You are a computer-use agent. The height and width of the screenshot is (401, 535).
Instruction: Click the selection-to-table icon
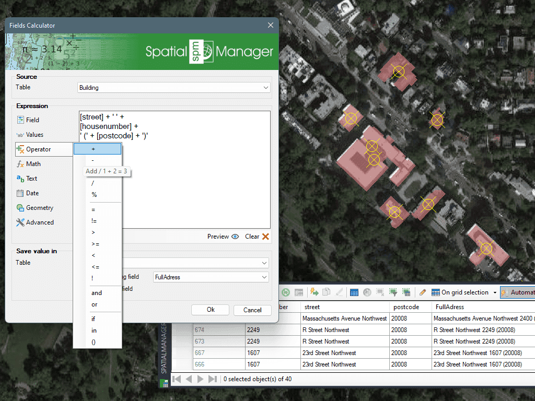[406, 292]
